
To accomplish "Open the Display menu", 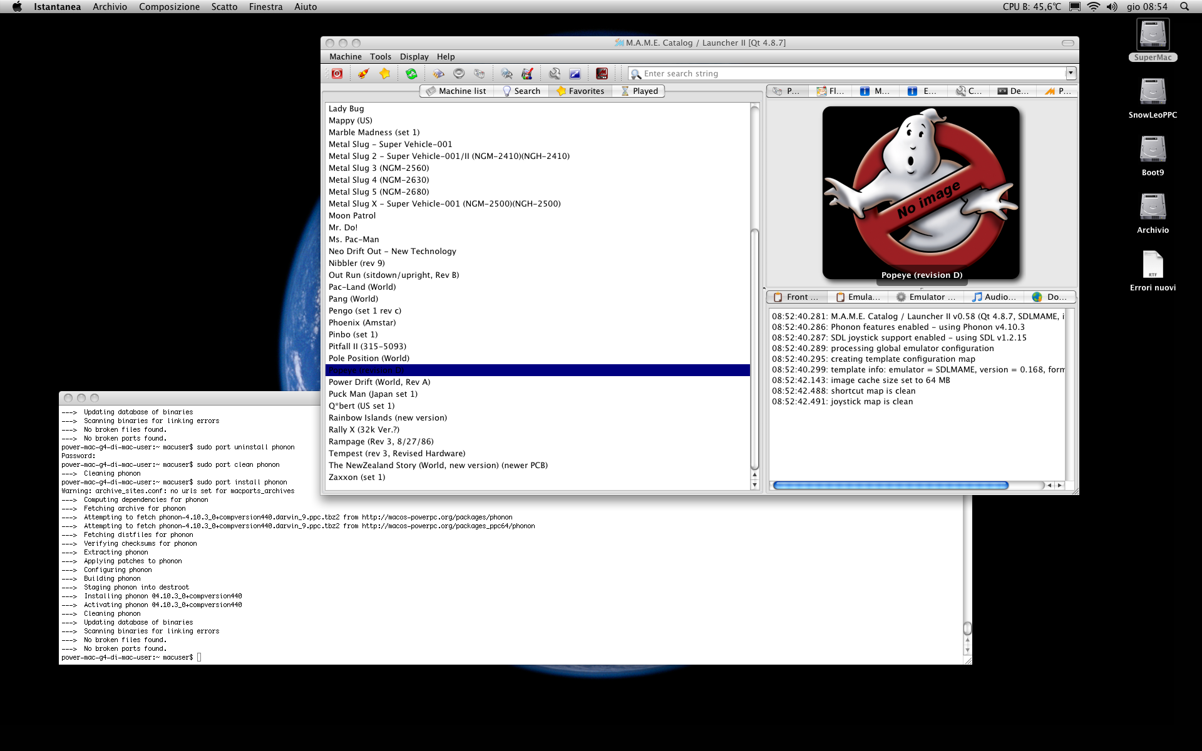I will pyautogui.click(x=414, y=56).
